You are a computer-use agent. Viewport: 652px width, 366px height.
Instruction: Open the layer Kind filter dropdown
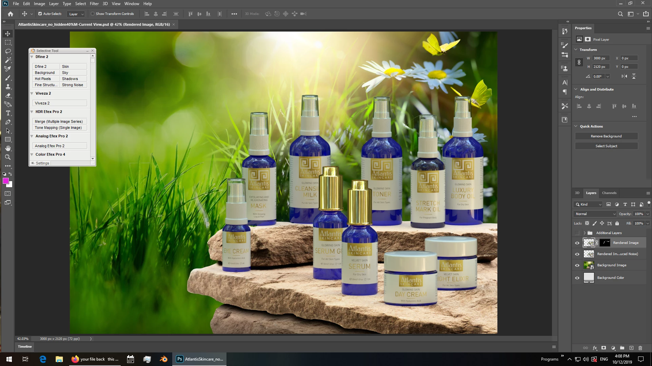[588, 205]
